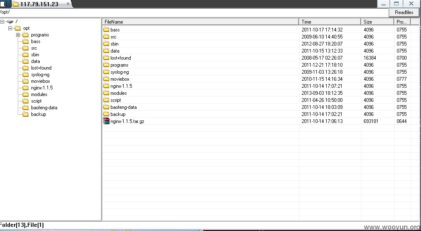Screen dimensions: 421x231
Task: Expand the programs tree node
Action: [x=18, y=35]
